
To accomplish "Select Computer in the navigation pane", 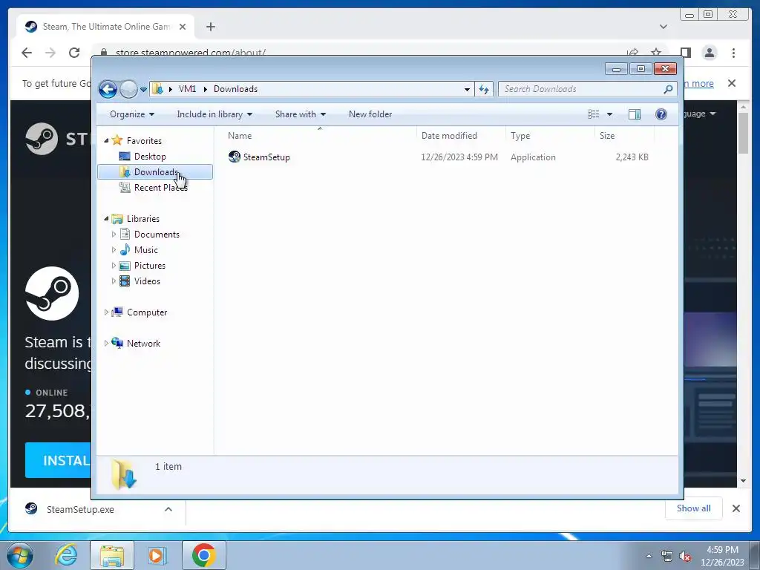I will coord(147,312).
